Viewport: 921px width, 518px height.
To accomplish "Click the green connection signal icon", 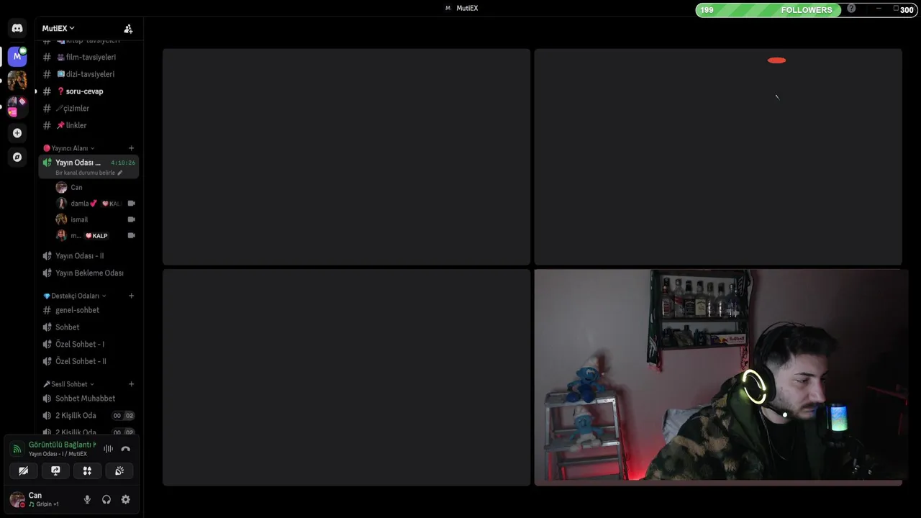I will pyautogui.click(x=17, y=449).
